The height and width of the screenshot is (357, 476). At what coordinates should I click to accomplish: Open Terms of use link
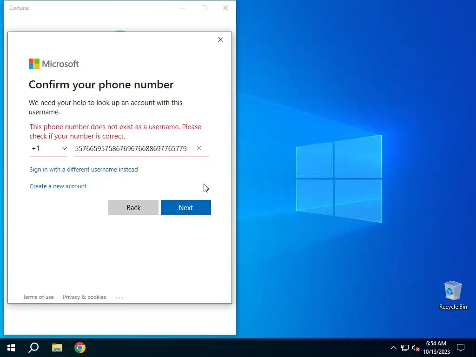(38, 297)
